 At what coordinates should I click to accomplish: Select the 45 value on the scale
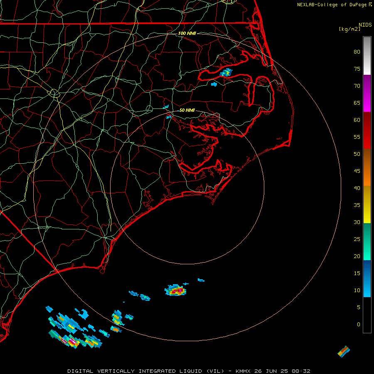(x=357, y=171)
